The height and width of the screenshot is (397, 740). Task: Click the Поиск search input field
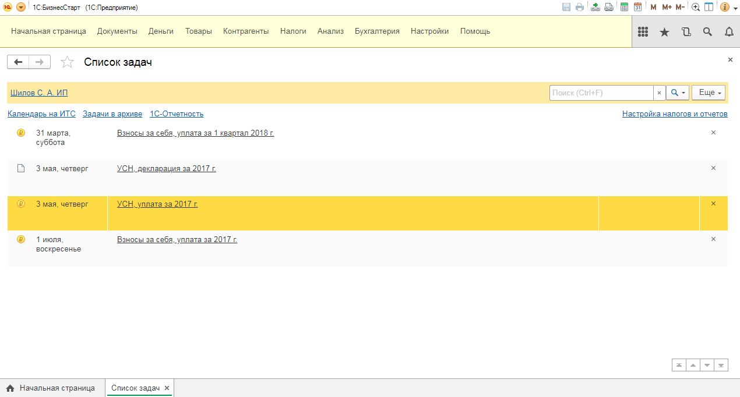601,93
